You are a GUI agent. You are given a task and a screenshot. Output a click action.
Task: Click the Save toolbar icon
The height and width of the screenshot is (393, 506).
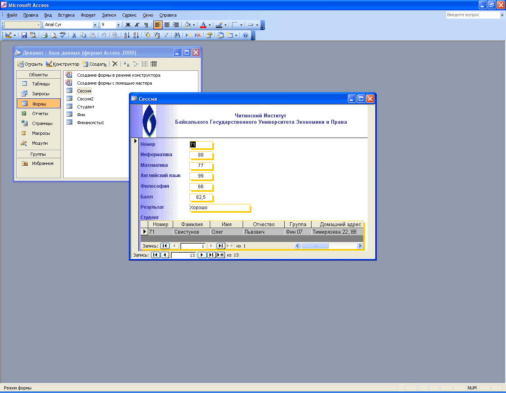pyautogui.click(x=24, y=35)
